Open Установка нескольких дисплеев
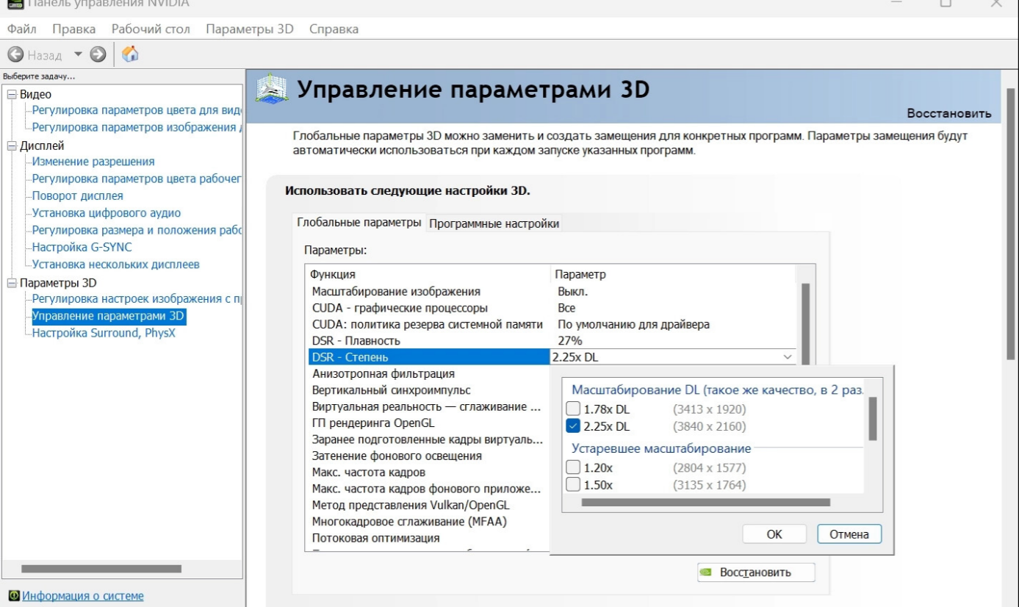Screen dimensions: 1019x607 tap(116, 265)
